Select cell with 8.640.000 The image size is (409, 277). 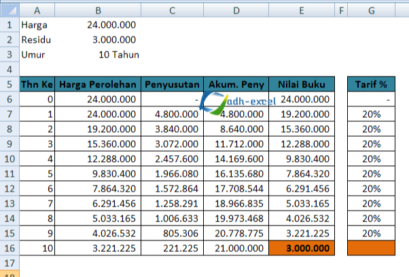(236, 129)
